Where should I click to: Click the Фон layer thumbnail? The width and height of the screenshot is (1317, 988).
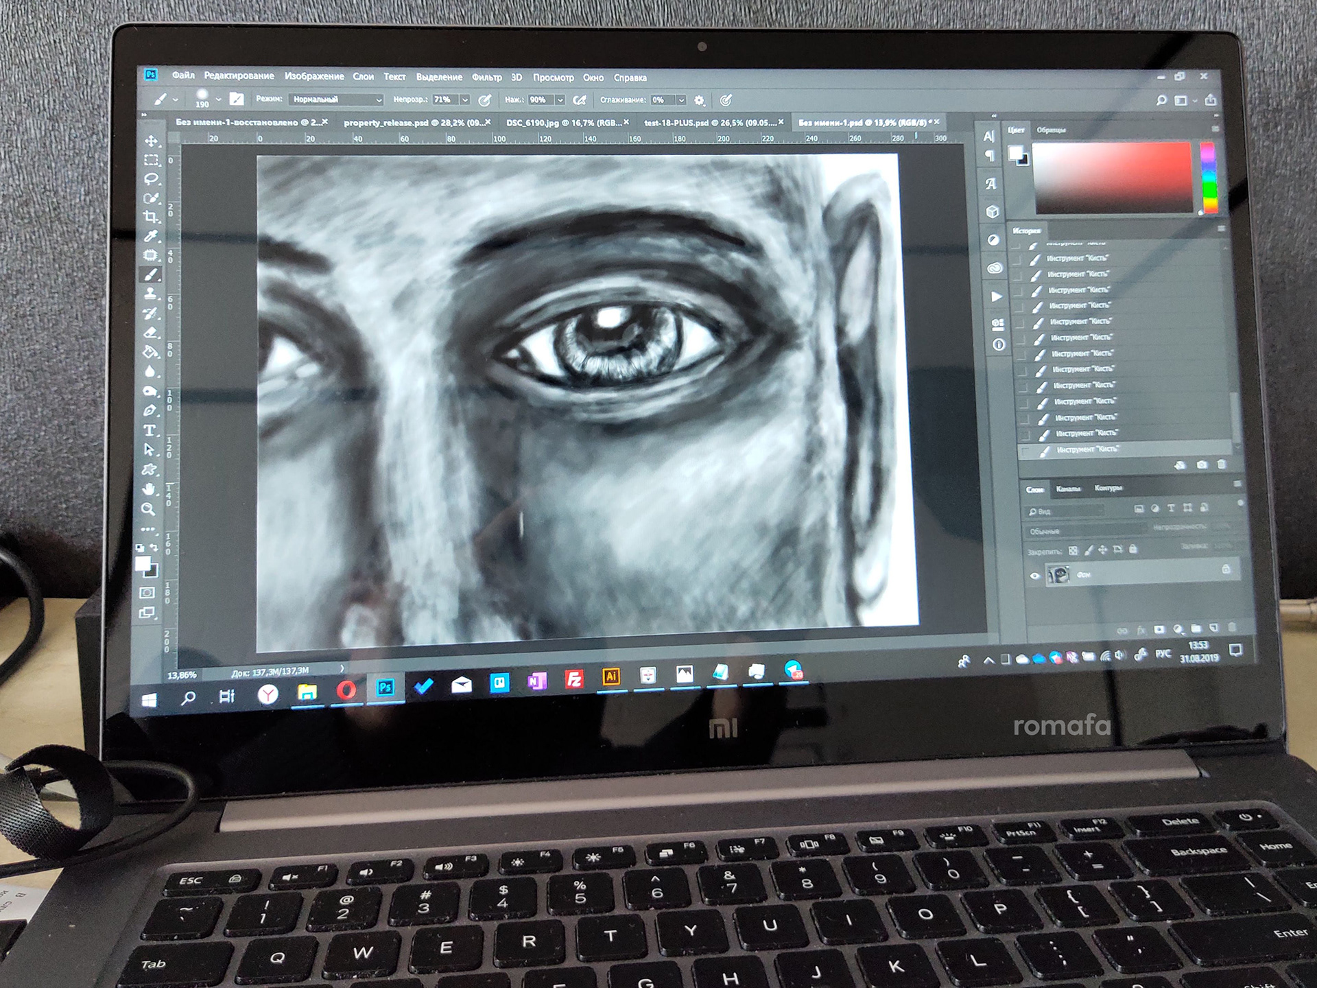click(1058, 575)
